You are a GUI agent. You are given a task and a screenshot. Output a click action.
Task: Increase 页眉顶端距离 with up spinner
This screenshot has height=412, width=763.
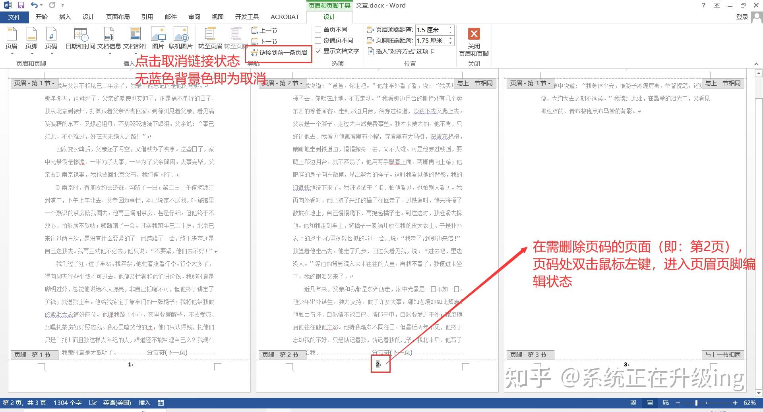coord(450,28)
